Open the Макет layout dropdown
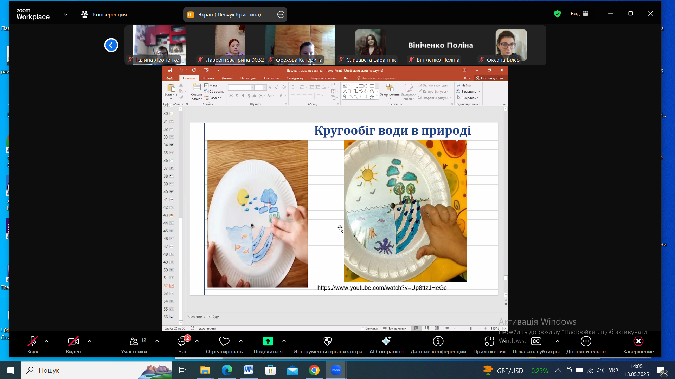 [x=213, y=85]
